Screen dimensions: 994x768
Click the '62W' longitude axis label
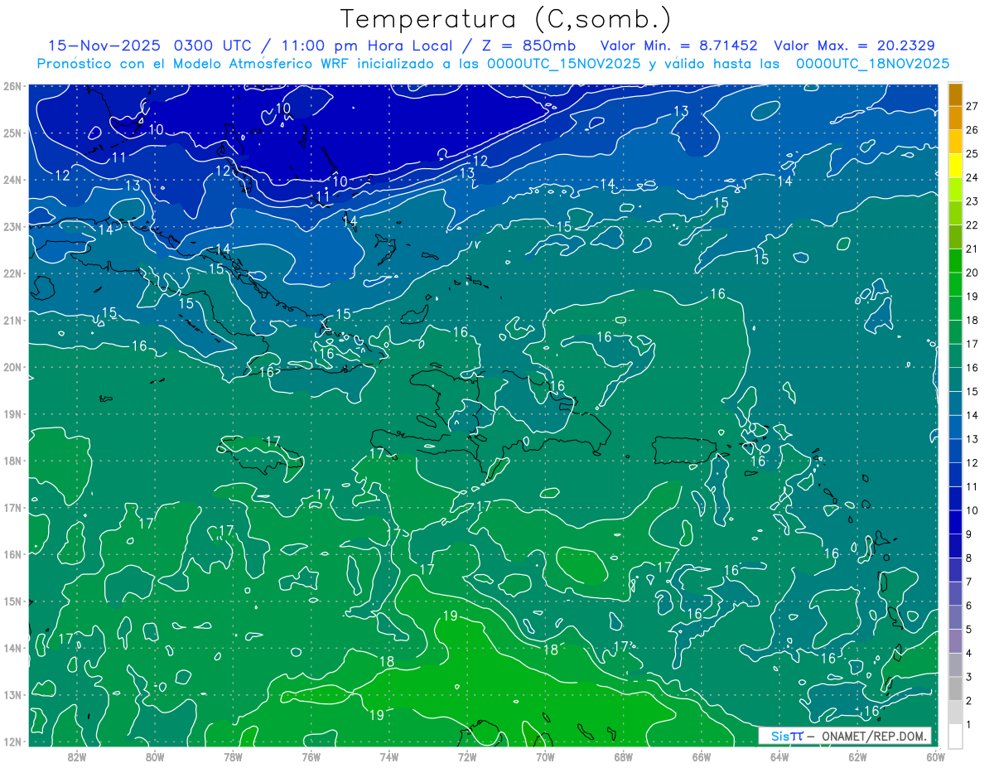click(857, 757)
